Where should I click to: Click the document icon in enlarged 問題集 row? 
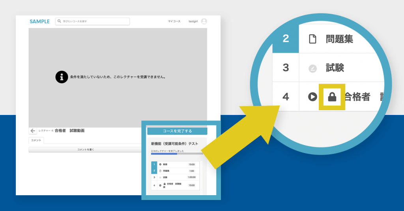(312, 39)
